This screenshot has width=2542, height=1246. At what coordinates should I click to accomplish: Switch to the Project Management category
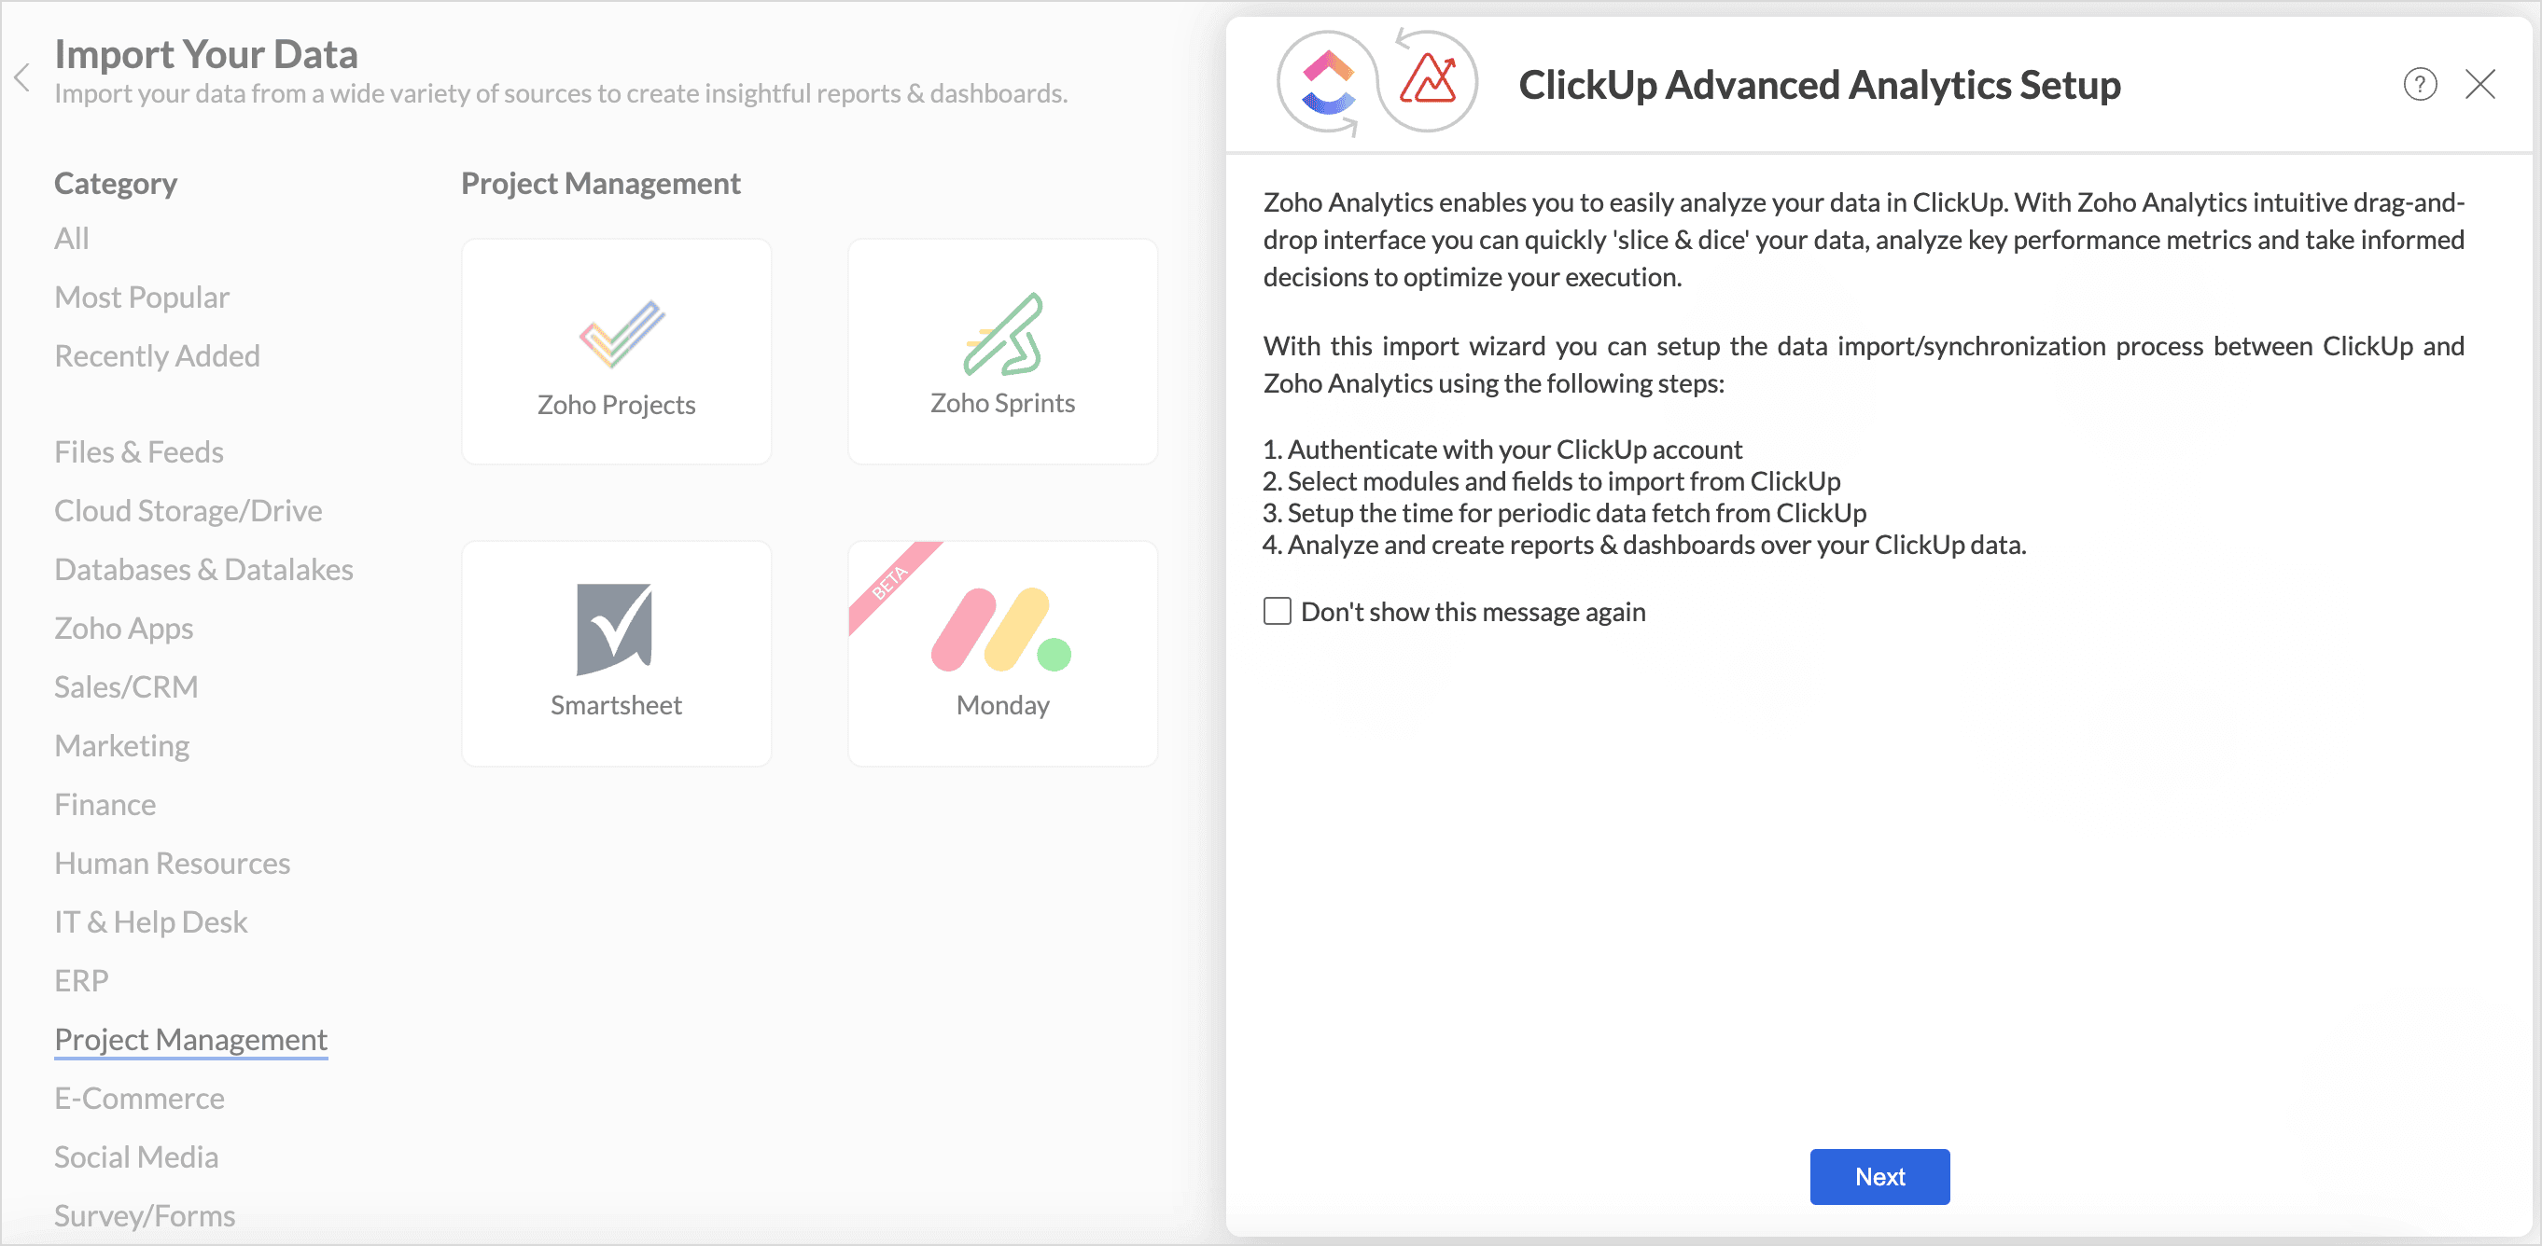point(191,1040)
